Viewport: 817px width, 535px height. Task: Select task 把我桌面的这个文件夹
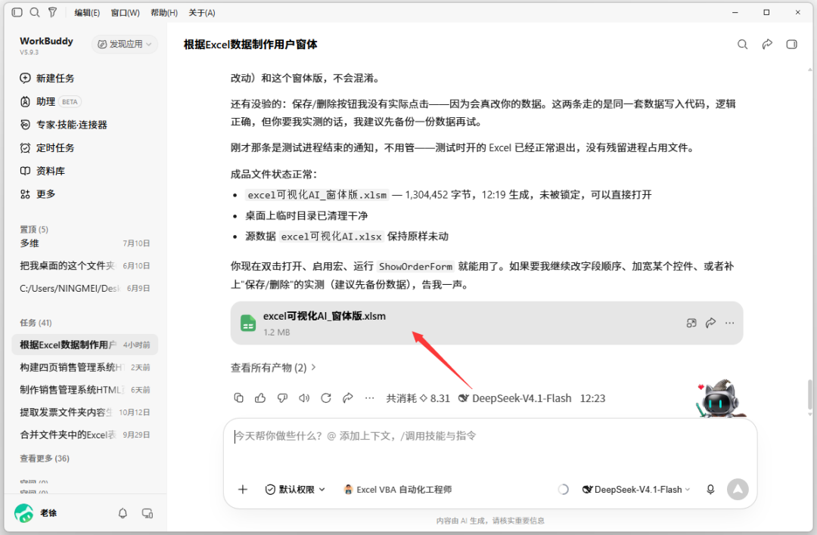click(x=85, y=265)
